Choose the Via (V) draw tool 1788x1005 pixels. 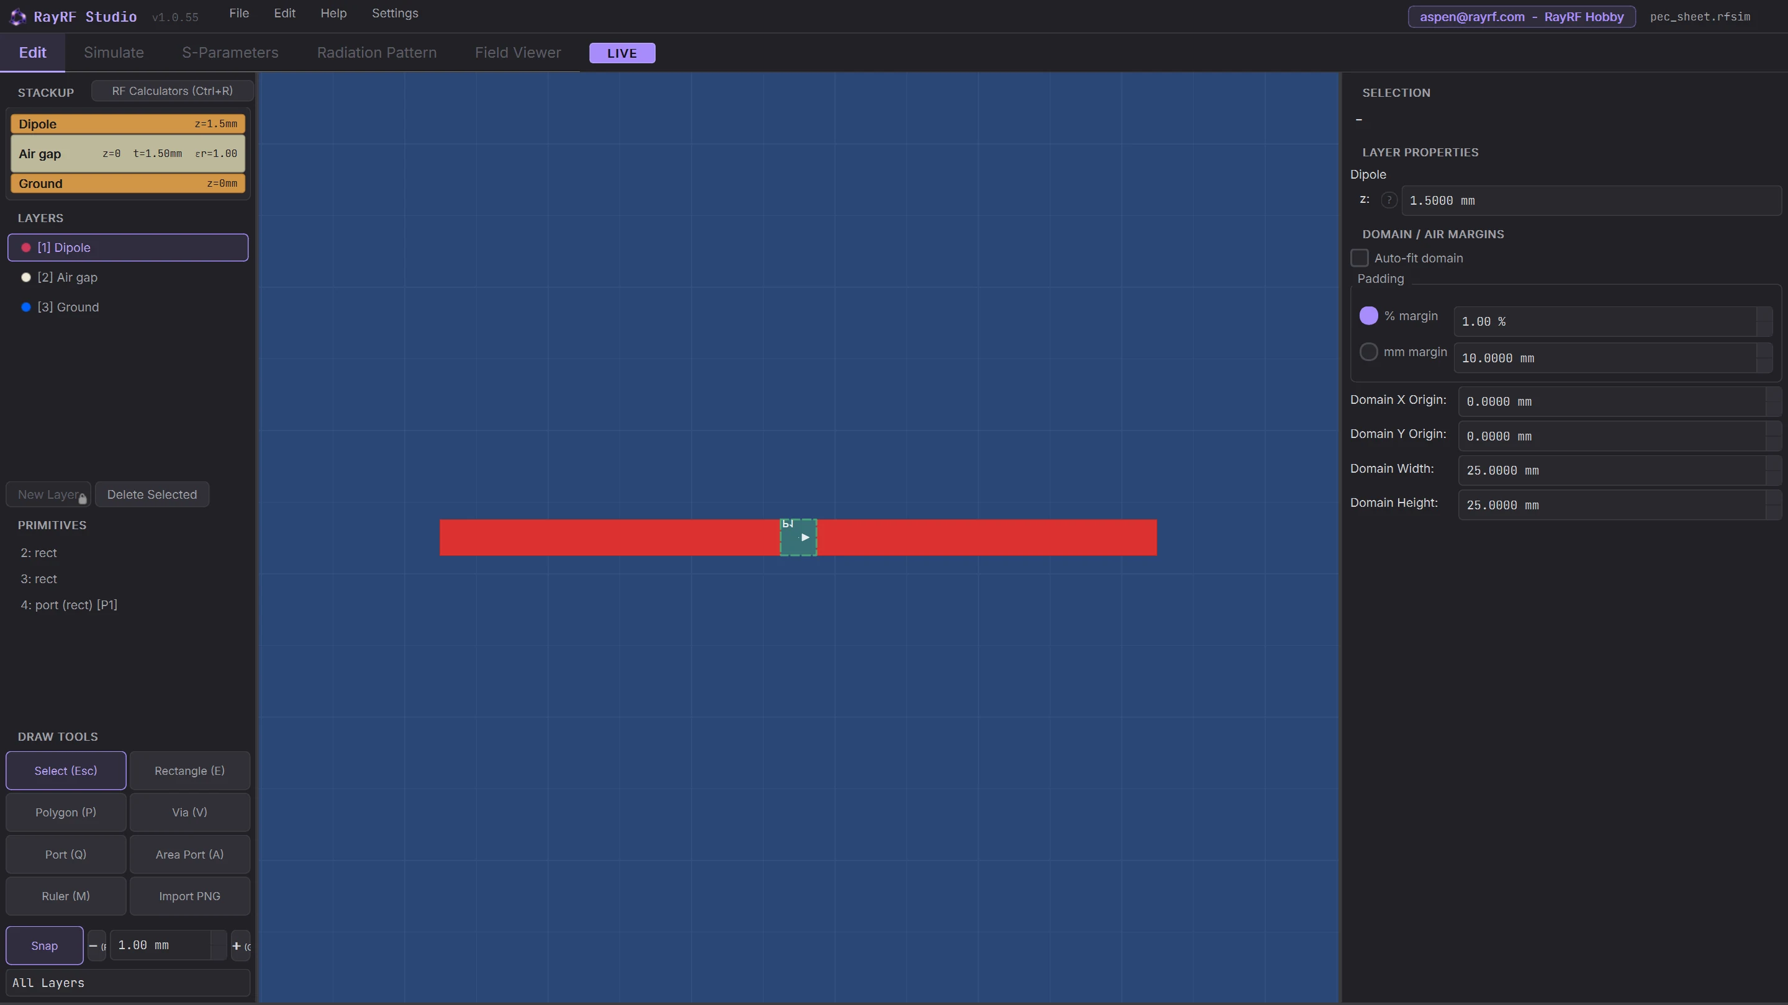pyautogui.click(x=189, y=812)
